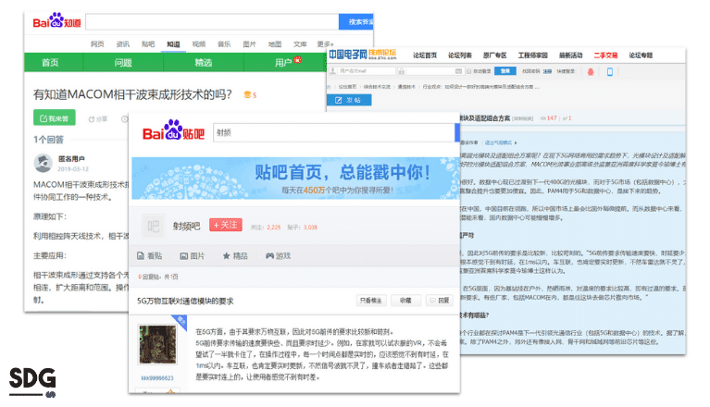Open the red 二手交易 forum link
Screen dimensions: 710x407
pos(605,55)
